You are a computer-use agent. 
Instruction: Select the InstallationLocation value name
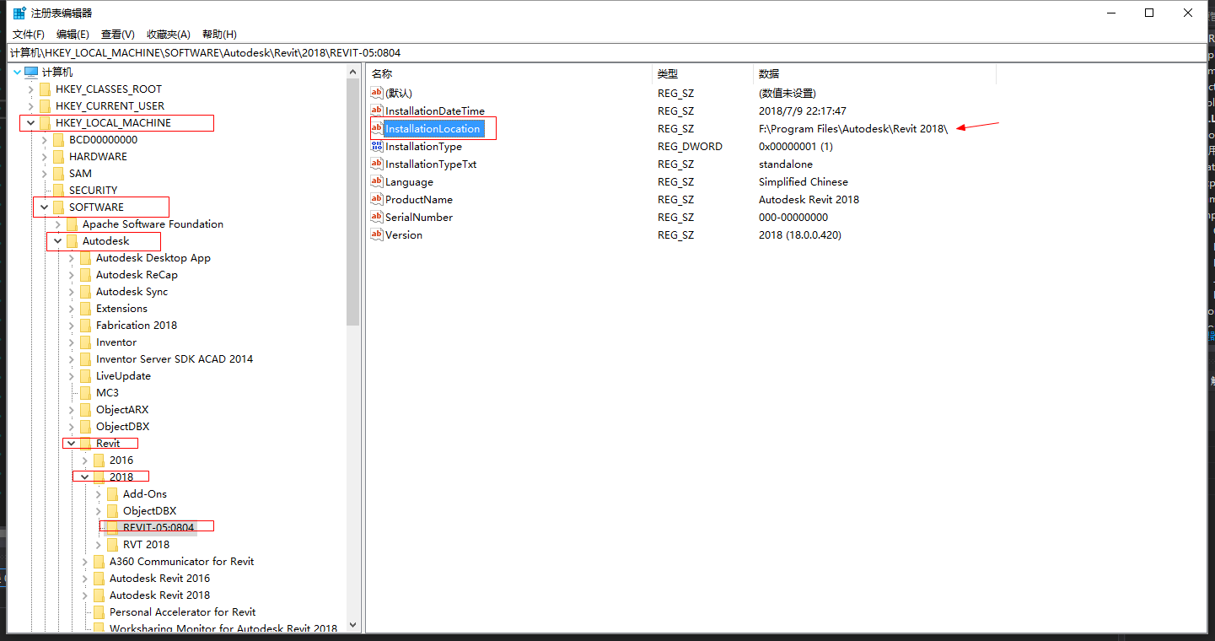click(433, 128)
